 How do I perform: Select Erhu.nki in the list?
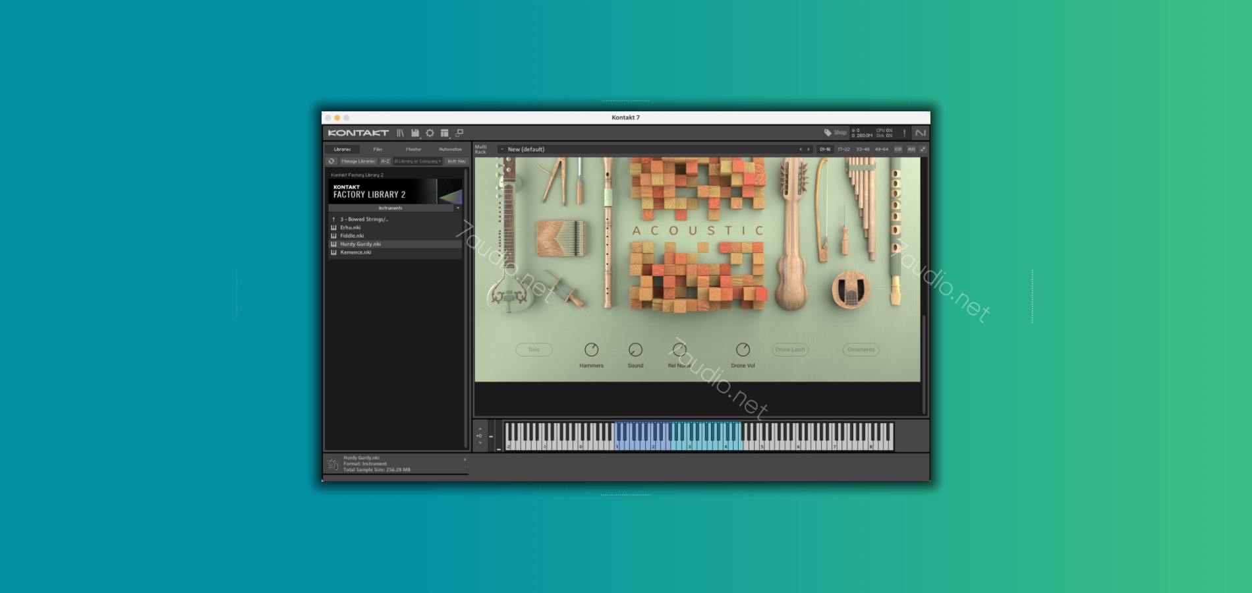click(350, 227)
